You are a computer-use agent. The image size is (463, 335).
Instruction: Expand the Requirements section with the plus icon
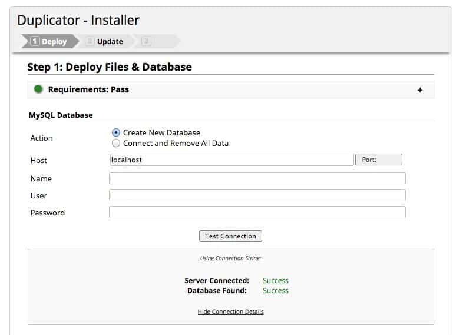coord(420,90)
